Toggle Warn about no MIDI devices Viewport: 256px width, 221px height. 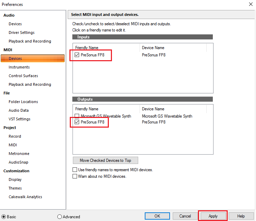tap(75, 176)
